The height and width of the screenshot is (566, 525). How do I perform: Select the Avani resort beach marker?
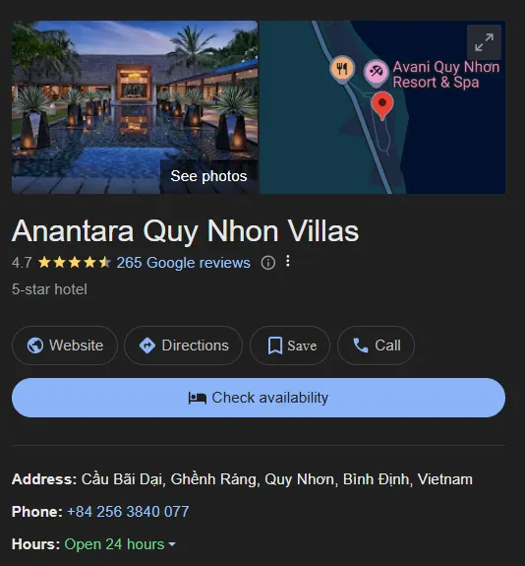click(x=377, y=73)
